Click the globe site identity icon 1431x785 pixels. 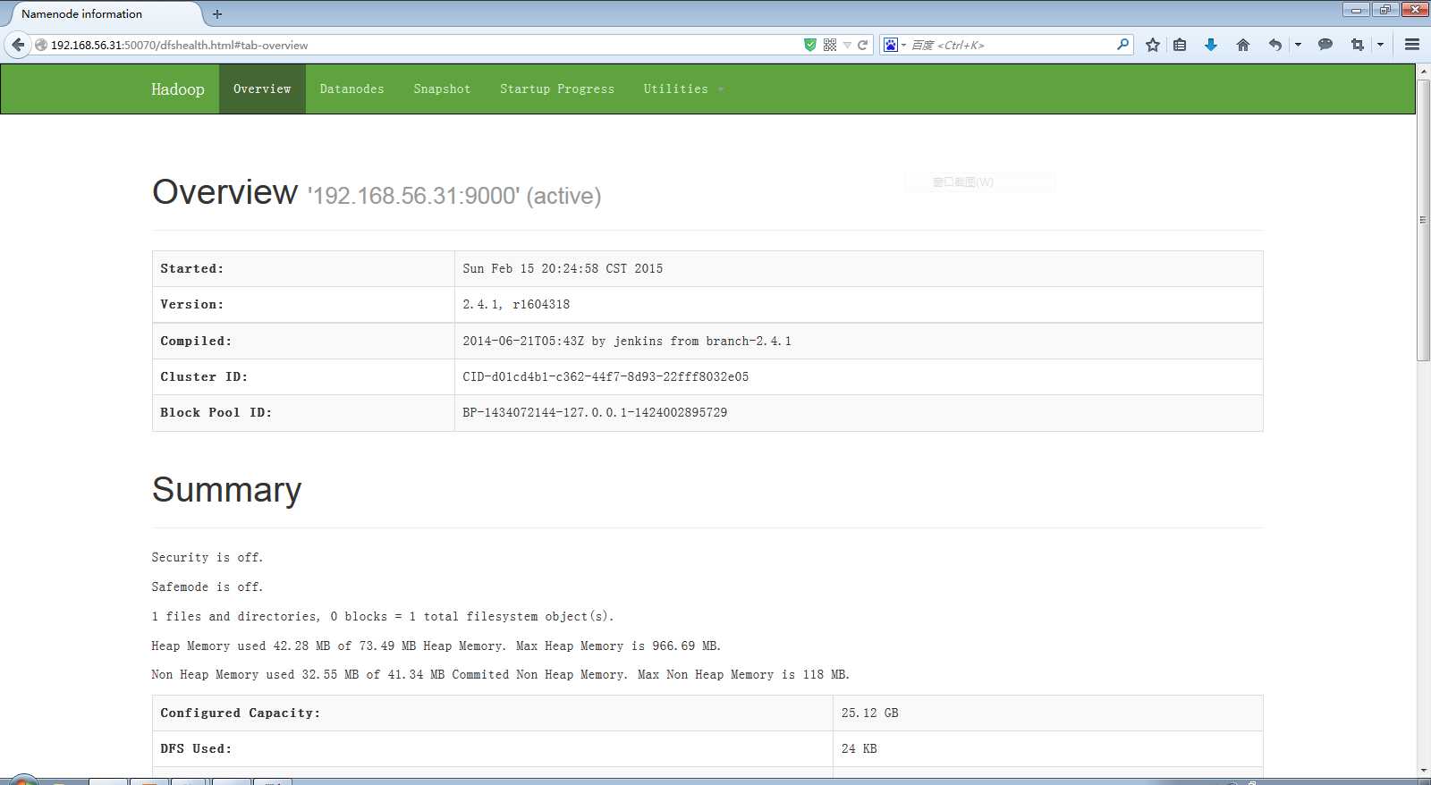pyautogui.click(x=41, y=45)
